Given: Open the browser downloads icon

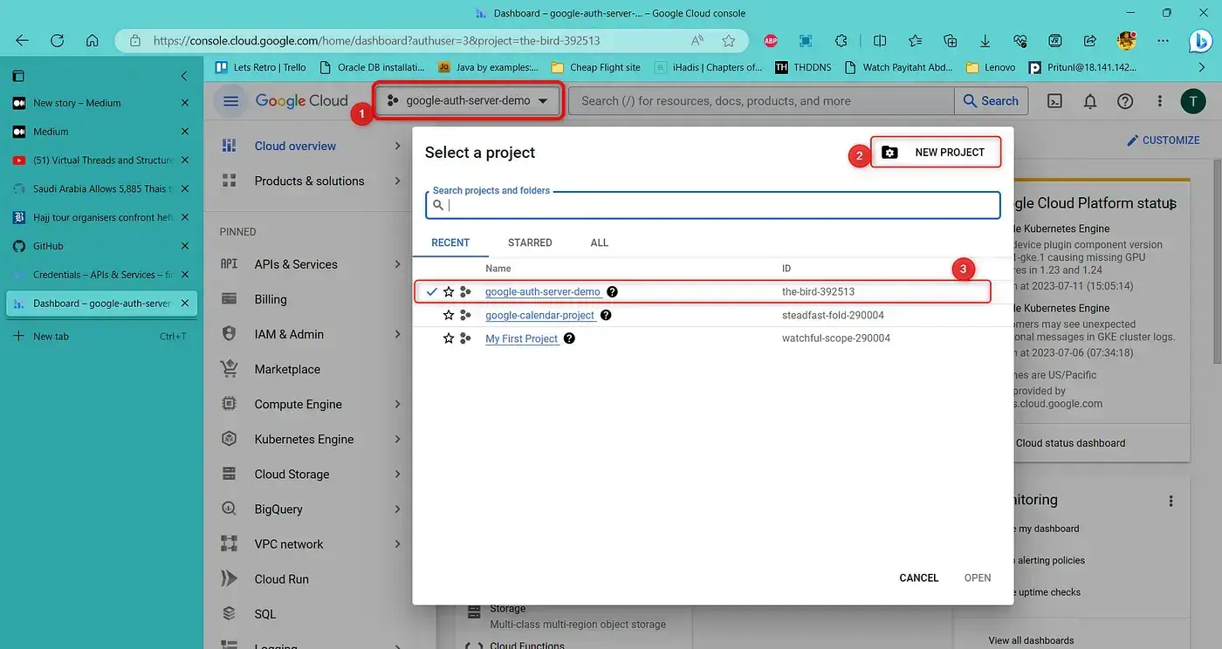Looking at the screenshot, I should pyautogui.click(x=985, y=40).
